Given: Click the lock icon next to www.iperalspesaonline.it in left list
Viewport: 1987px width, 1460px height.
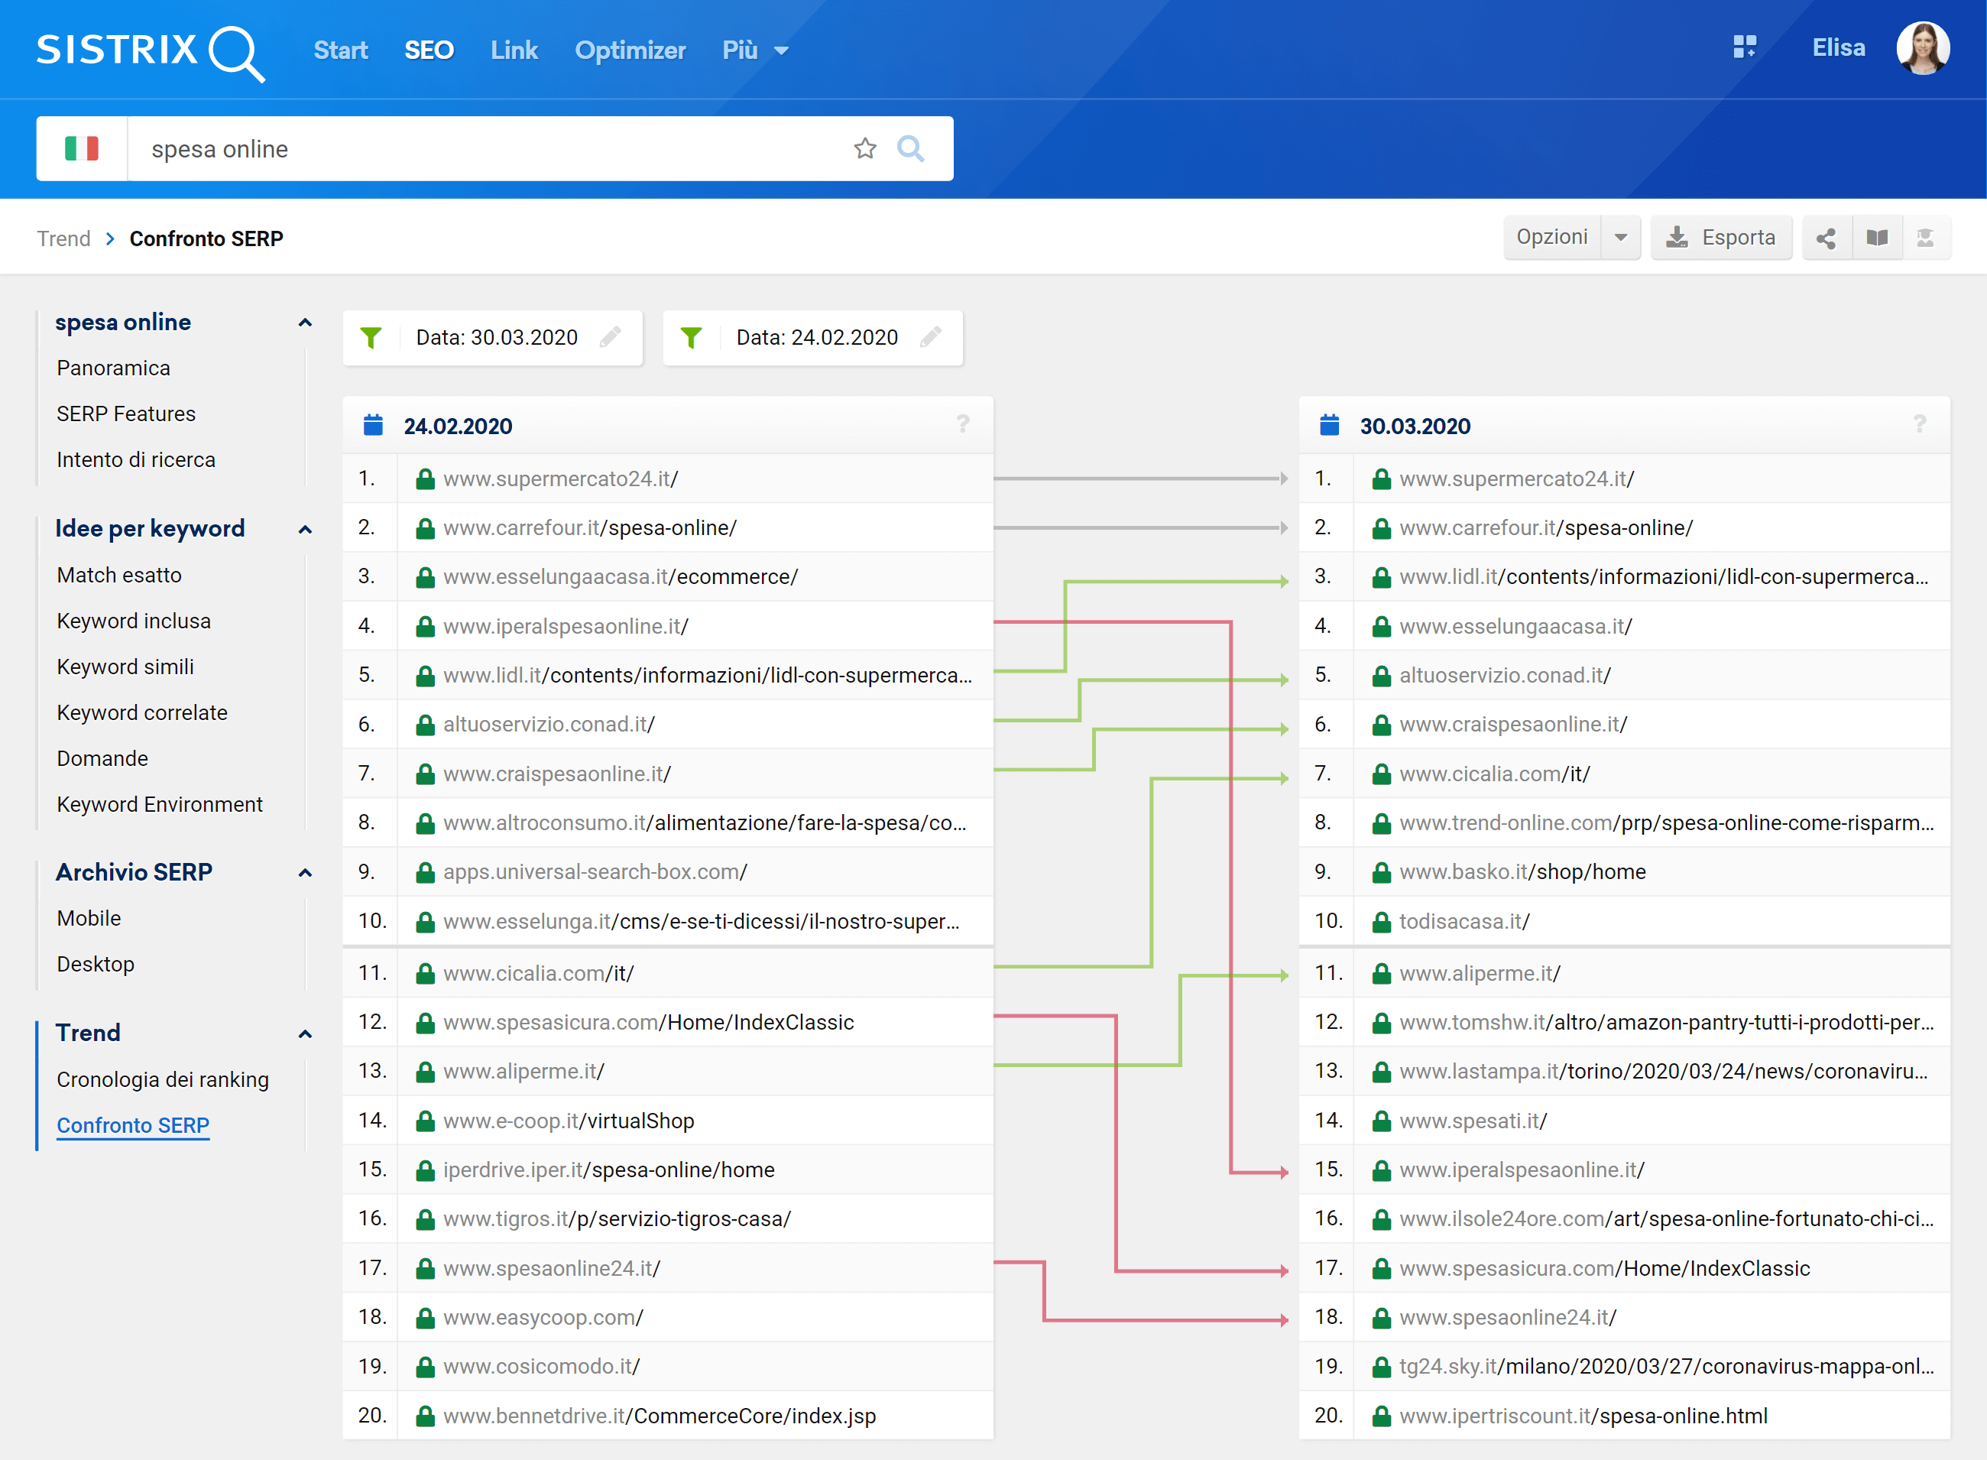Looking at the screenshot, I should click(x=425, y=627).
